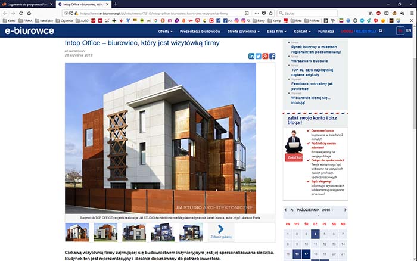Select the PL language flag
The height and width of the screenshot is (261, 417).
pyautogui.click(x=400, y=30)
